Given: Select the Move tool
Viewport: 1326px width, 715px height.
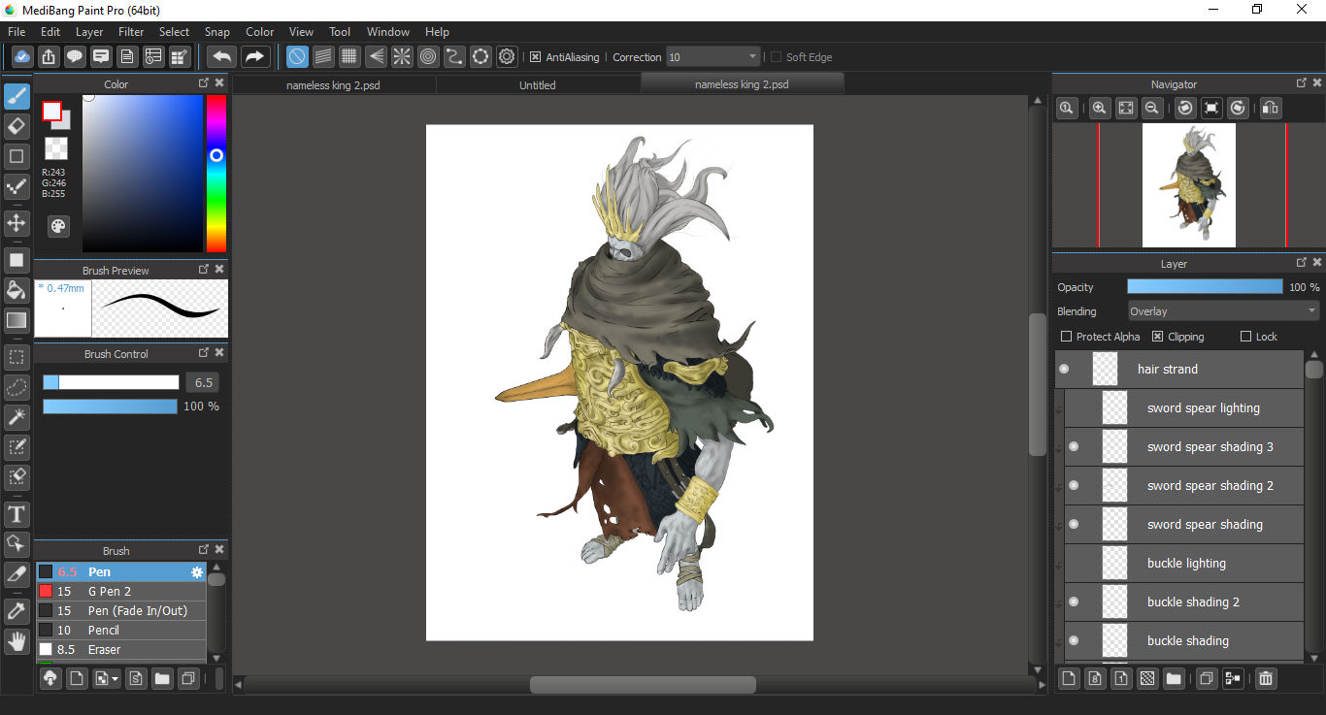Looking at the screenshot, I should point(17,223).
